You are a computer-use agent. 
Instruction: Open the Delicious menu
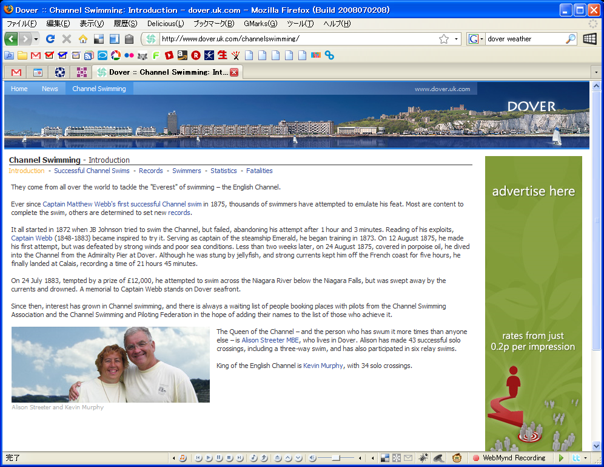[x=165, y=24]
